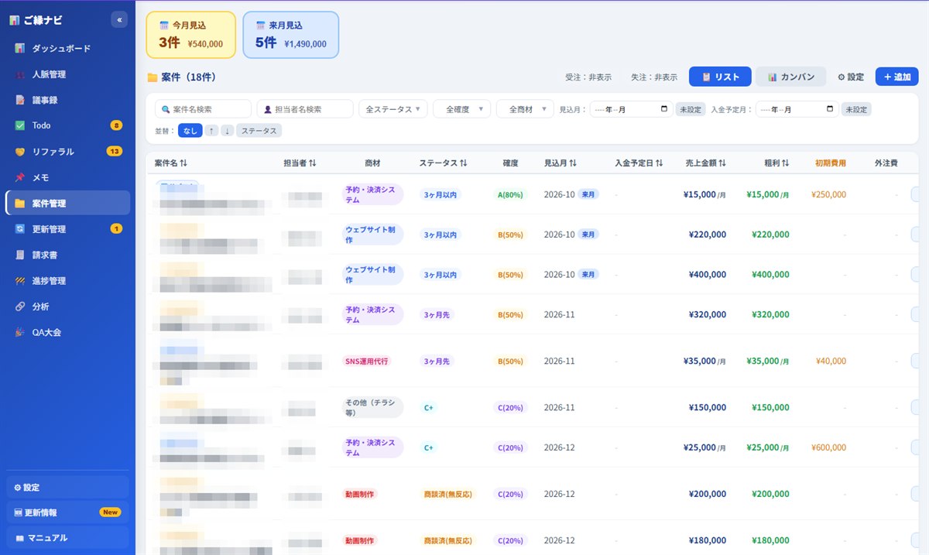Click the 分析 link icon

click(x=20, y=307)
